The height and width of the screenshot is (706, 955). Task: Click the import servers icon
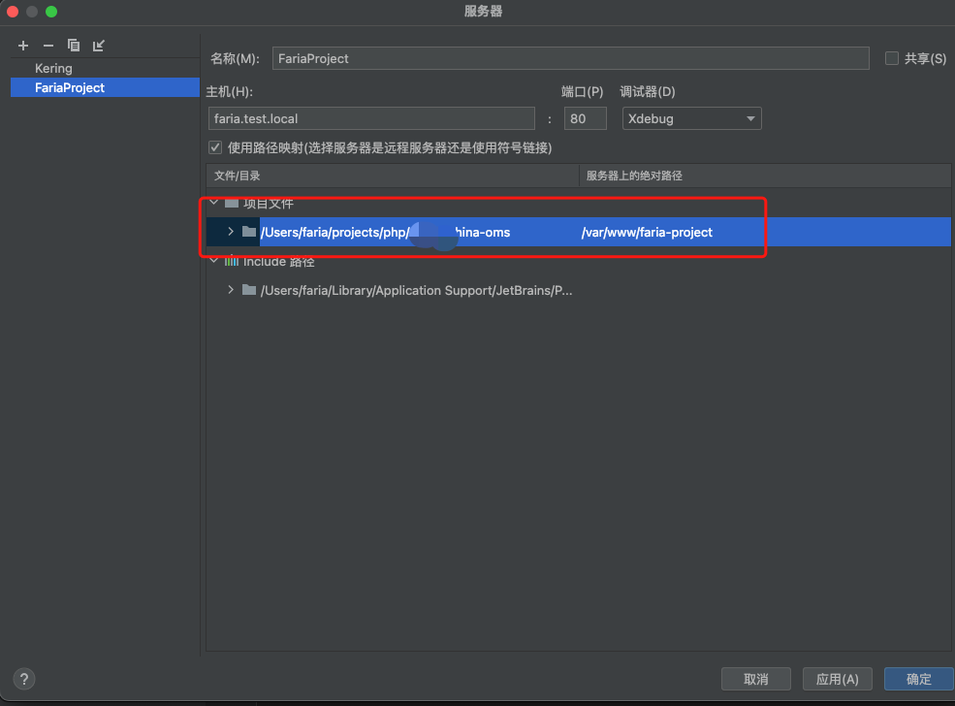point(99,46)
